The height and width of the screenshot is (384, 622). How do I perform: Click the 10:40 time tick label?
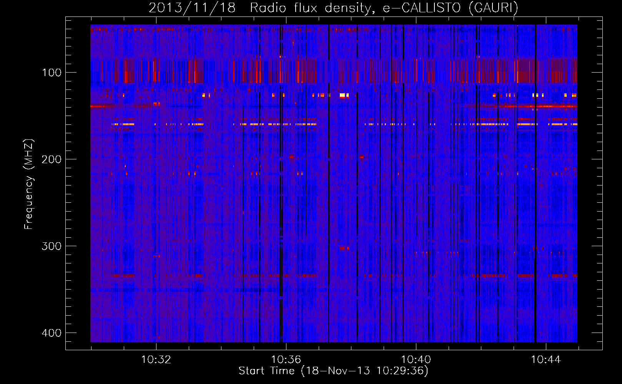[x=416, y=360]
